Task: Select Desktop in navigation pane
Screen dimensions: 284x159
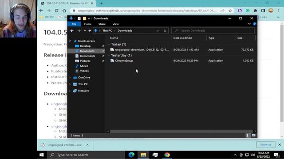Action: (x=85, y=46)
